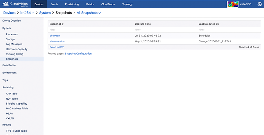Click the Showing 2 of 2 rows text
Screen dimensions: 264x135
pyautogui.click(x=249, y=47)
